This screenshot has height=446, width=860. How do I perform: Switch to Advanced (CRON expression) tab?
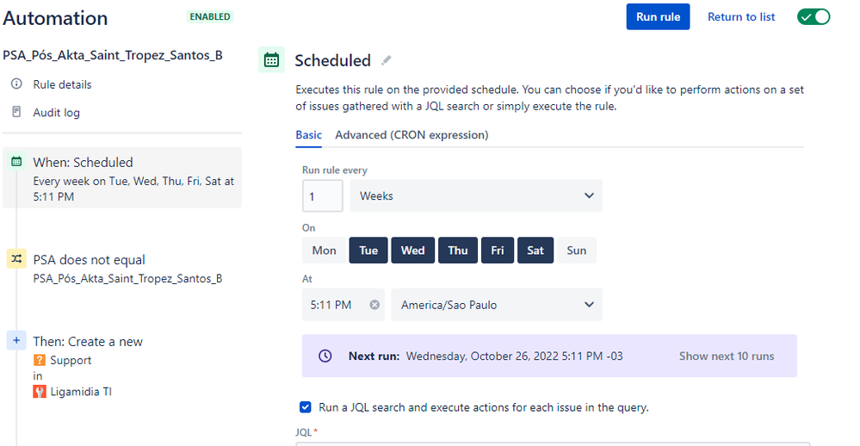(x=411, y=135)
